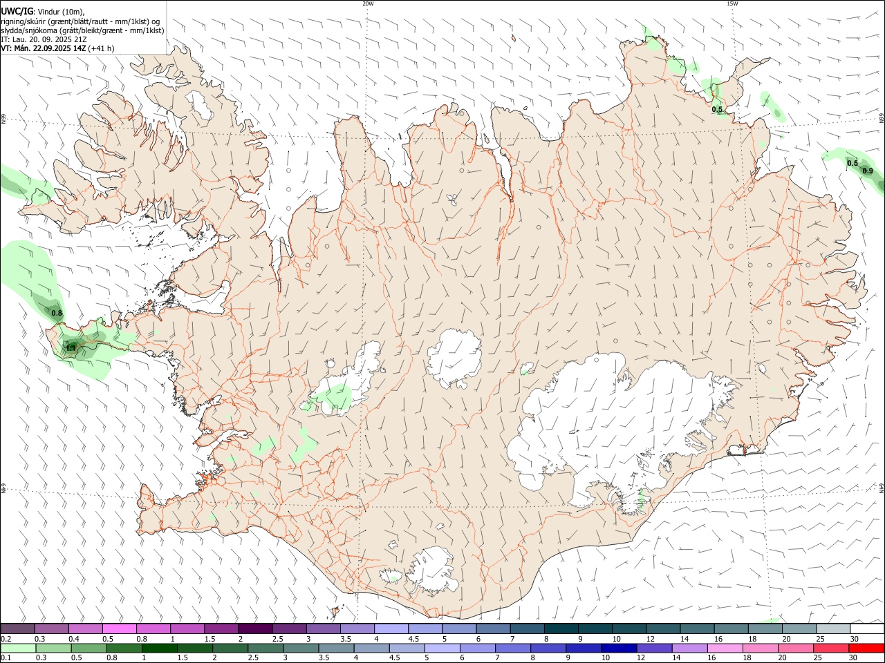Select the darkest purple upper-row swatch, 2 to 2.5
Image resolution: width=885 pixels, height=663 pixels.
coord(255,629)
